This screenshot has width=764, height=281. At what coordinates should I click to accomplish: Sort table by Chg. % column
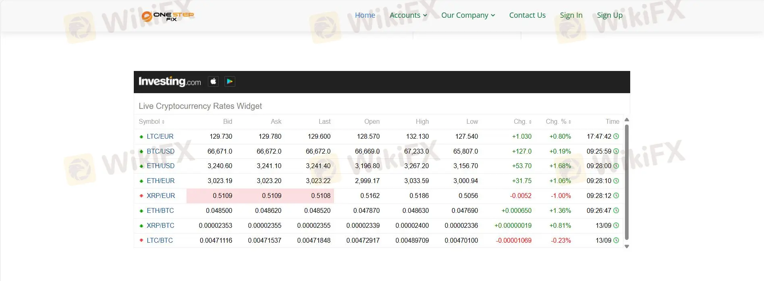point(558,122)
